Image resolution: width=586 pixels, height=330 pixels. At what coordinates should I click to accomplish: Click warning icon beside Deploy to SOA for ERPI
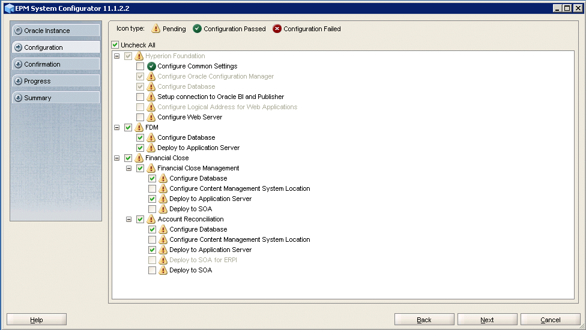click(x=163, y=260)
